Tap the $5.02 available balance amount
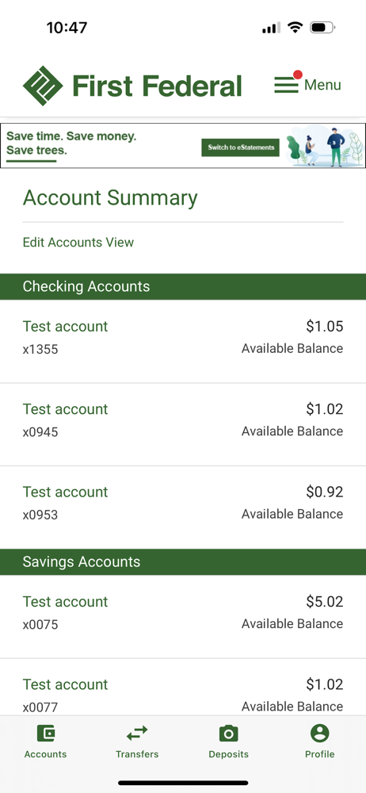Viewport: 366px width, 793px height. 325,601
